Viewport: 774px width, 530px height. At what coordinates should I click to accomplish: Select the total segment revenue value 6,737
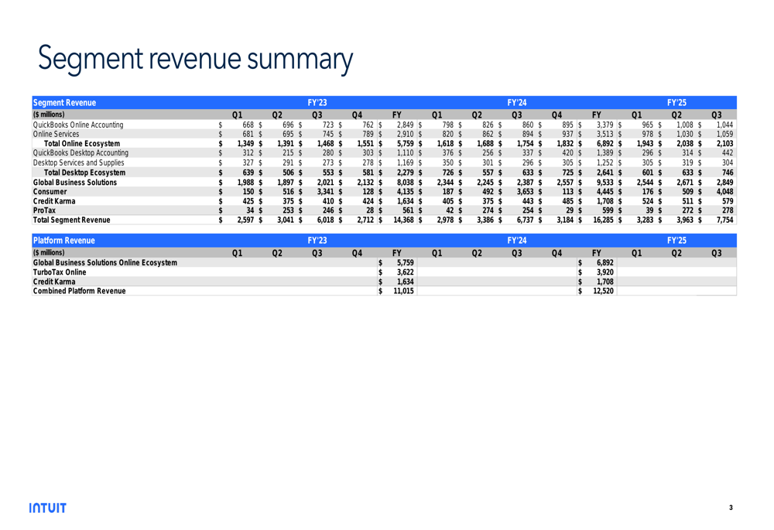click(526, 220)
